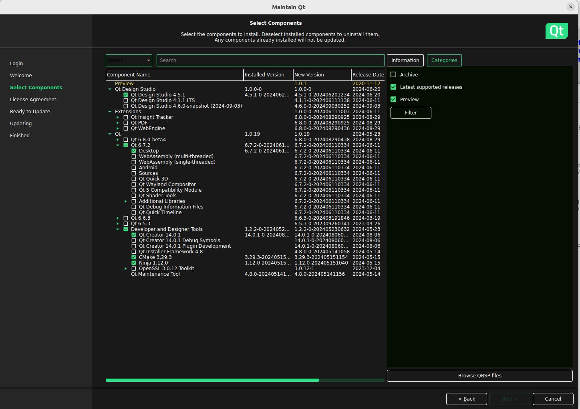This screenshot has height=409, width=580.
Task: Collapse the Qt Design Studio tree node
Action: click(110, 89)
